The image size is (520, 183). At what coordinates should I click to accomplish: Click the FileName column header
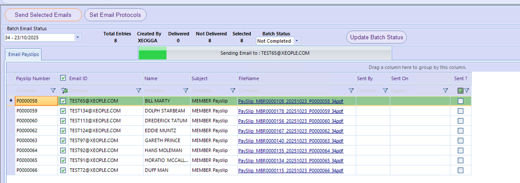pyautogui.click(x=296, y=78)
